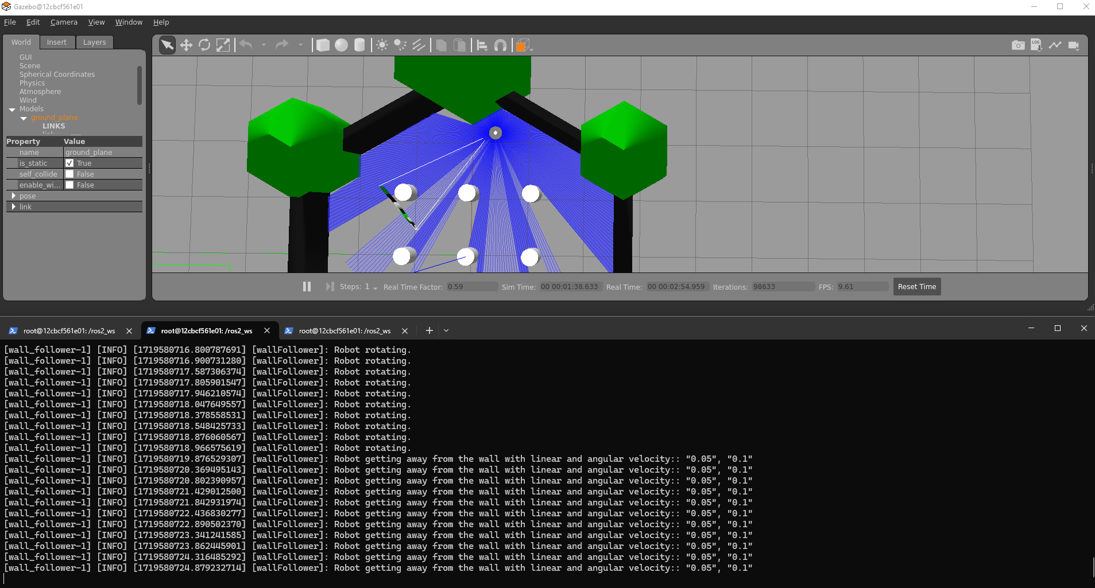Select the translate mode tool
This screenshot has height=588, width=1095.
[x=186, y=45]
